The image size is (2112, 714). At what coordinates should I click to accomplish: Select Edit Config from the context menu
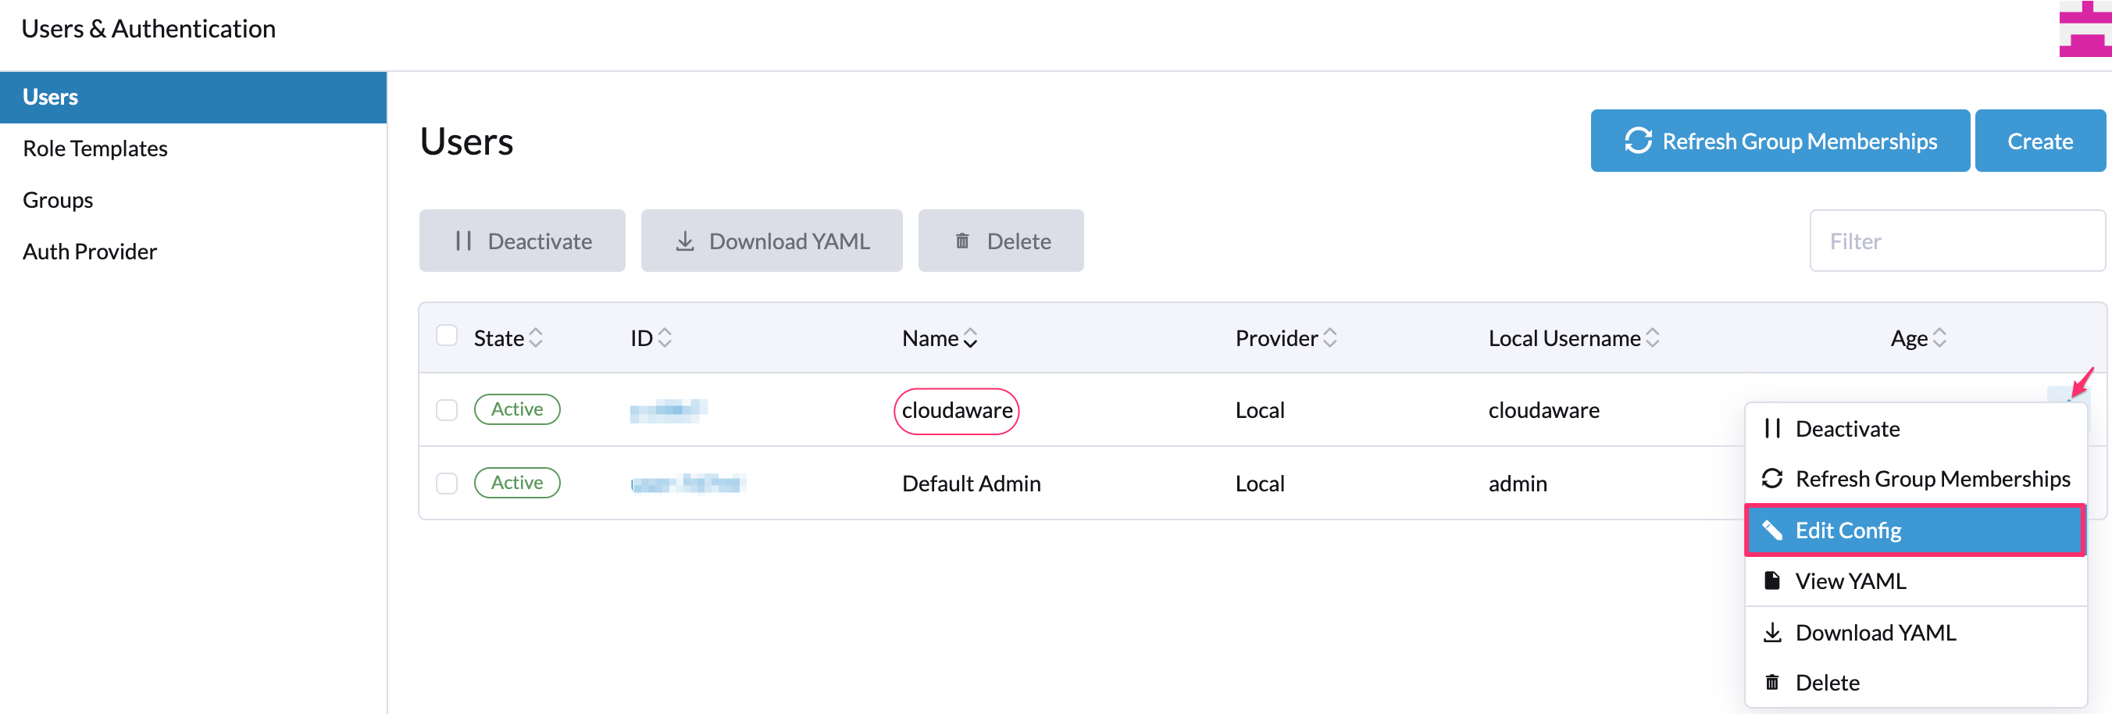click(x=1848, y=530)
